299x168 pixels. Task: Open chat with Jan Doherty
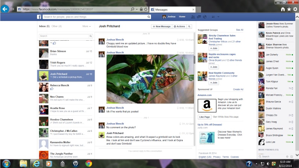276,55
